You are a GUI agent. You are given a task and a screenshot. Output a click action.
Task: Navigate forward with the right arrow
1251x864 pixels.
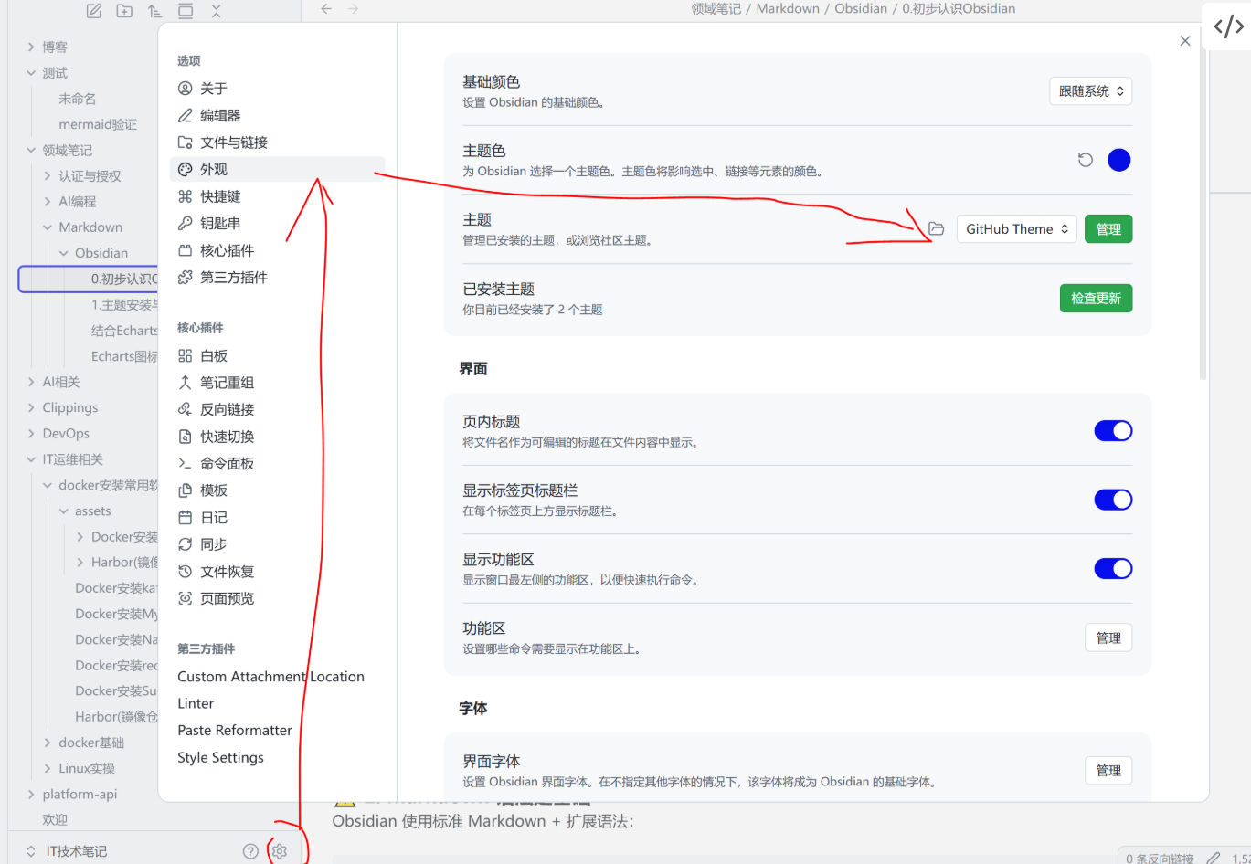click(x=354, y=9)
